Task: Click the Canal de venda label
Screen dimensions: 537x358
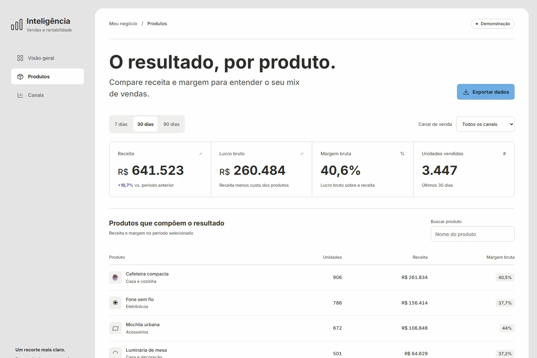Action: pos(435,124)
